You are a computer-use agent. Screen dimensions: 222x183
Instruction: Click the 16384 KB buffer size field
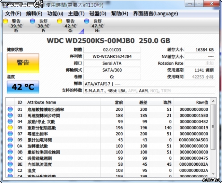click(x=200, y=50)
